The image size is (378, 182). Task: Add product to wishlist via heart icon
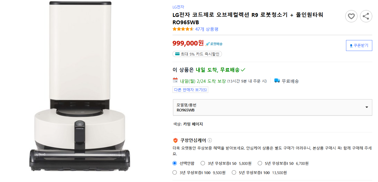[351, 16]
